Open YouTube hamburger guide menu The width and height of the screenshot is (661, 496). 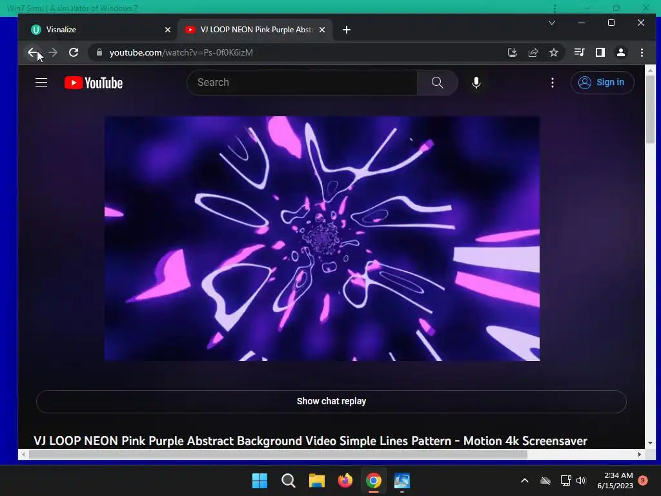click(41, 82)
